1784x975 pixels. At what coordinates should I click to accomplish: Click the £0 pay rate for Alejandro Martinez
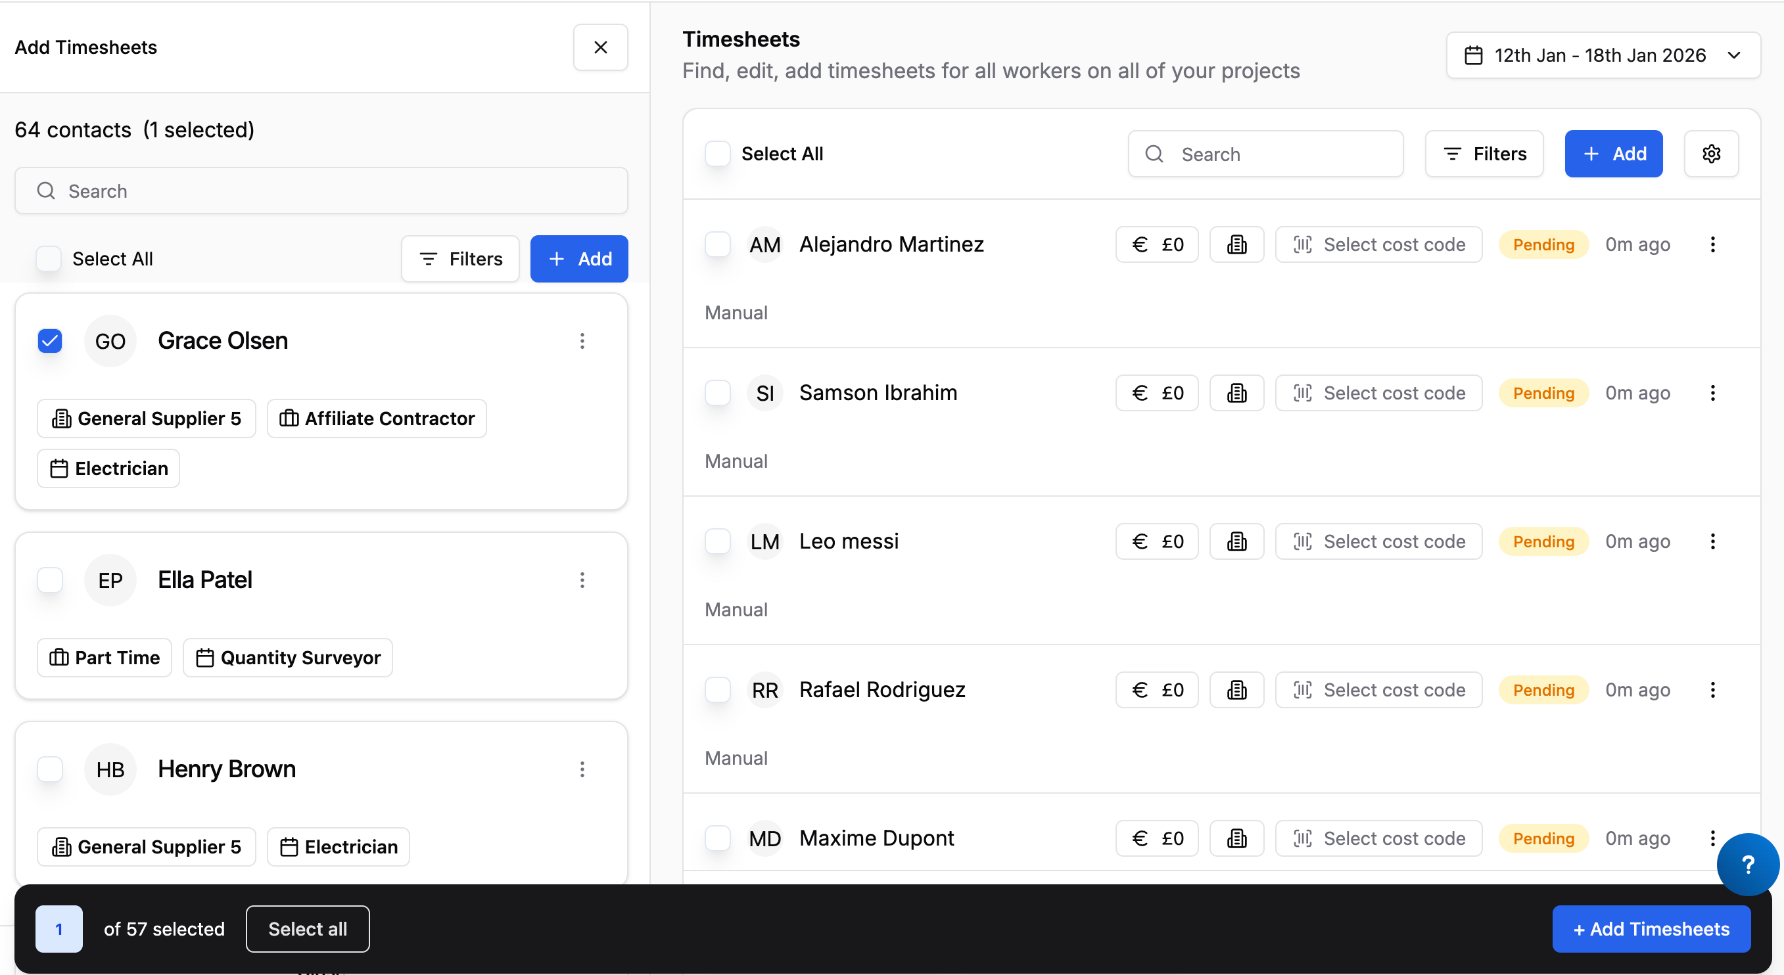pos(1156,244)
